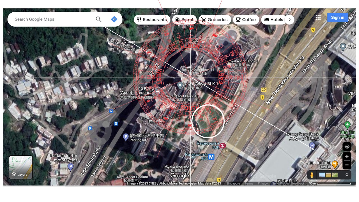
Task: Open the Privacy link in footer
Action: click(x=263, y=183)
